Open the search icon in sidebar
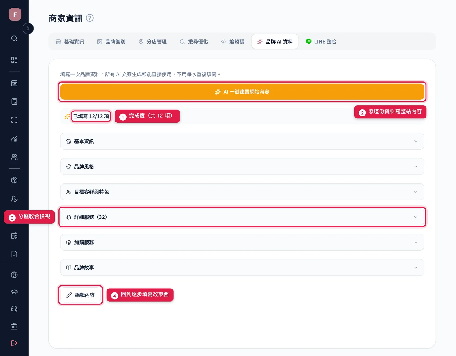The height and width of the screenshot is (356, 456). [14, 38]
